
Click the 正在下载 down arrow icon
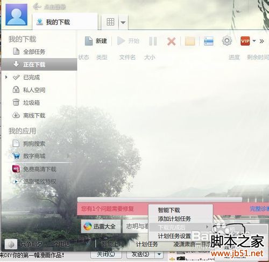pyautogui.click(x=16, y=64)
